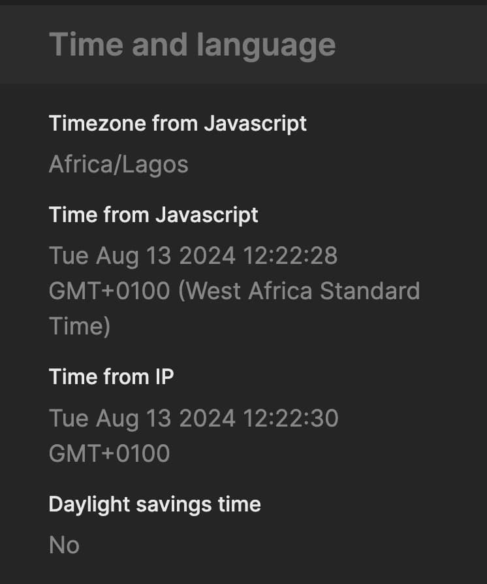Screen dimensions: 487x584
Task: Select the "Timezone from Javascript" label
Action: pyautogui.click(x=178, y=123)
